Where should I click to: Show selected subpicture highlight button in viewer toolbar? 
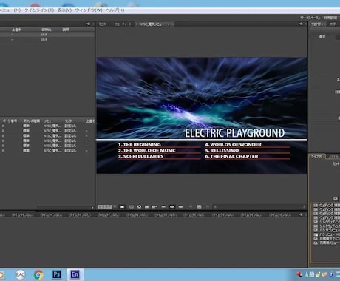[172, 206]
